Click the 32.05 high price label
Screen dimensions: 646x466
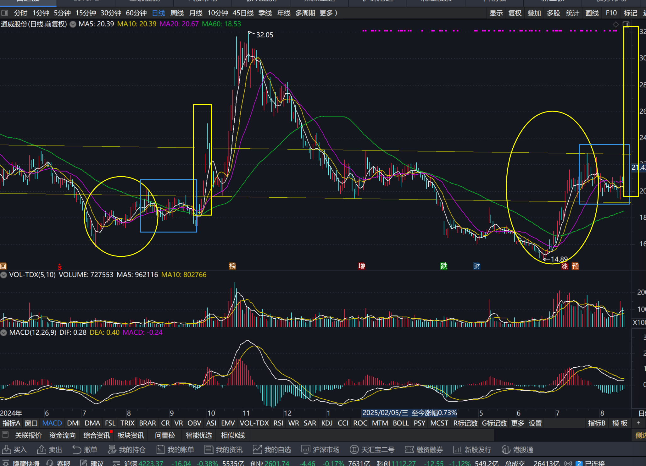265,35
